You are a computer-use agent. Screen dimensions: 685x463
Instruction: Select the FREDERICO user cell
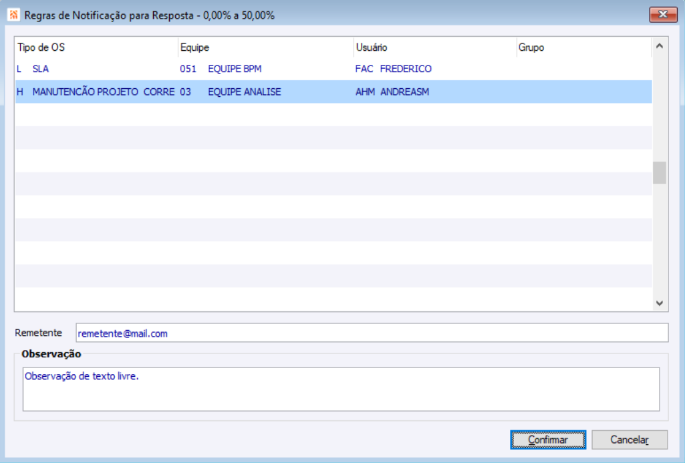(x=406, y=69)
